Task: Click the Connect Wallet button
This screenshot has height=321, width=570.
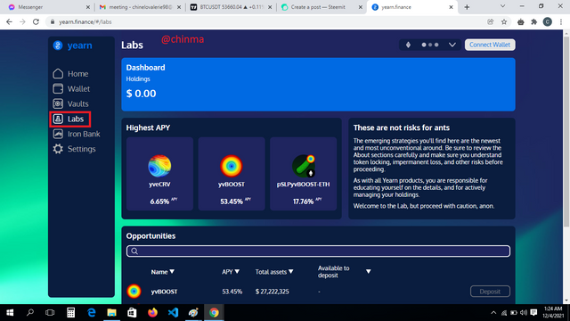Action: point(490,45)
